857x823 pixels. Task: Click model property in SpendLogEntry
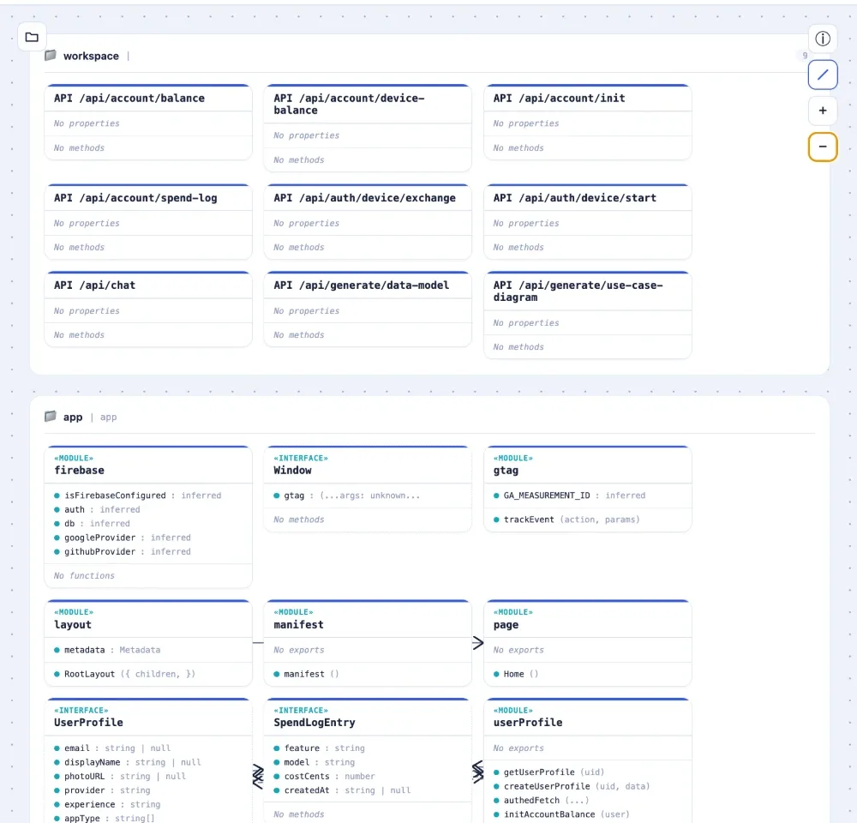tap(315, 762)
